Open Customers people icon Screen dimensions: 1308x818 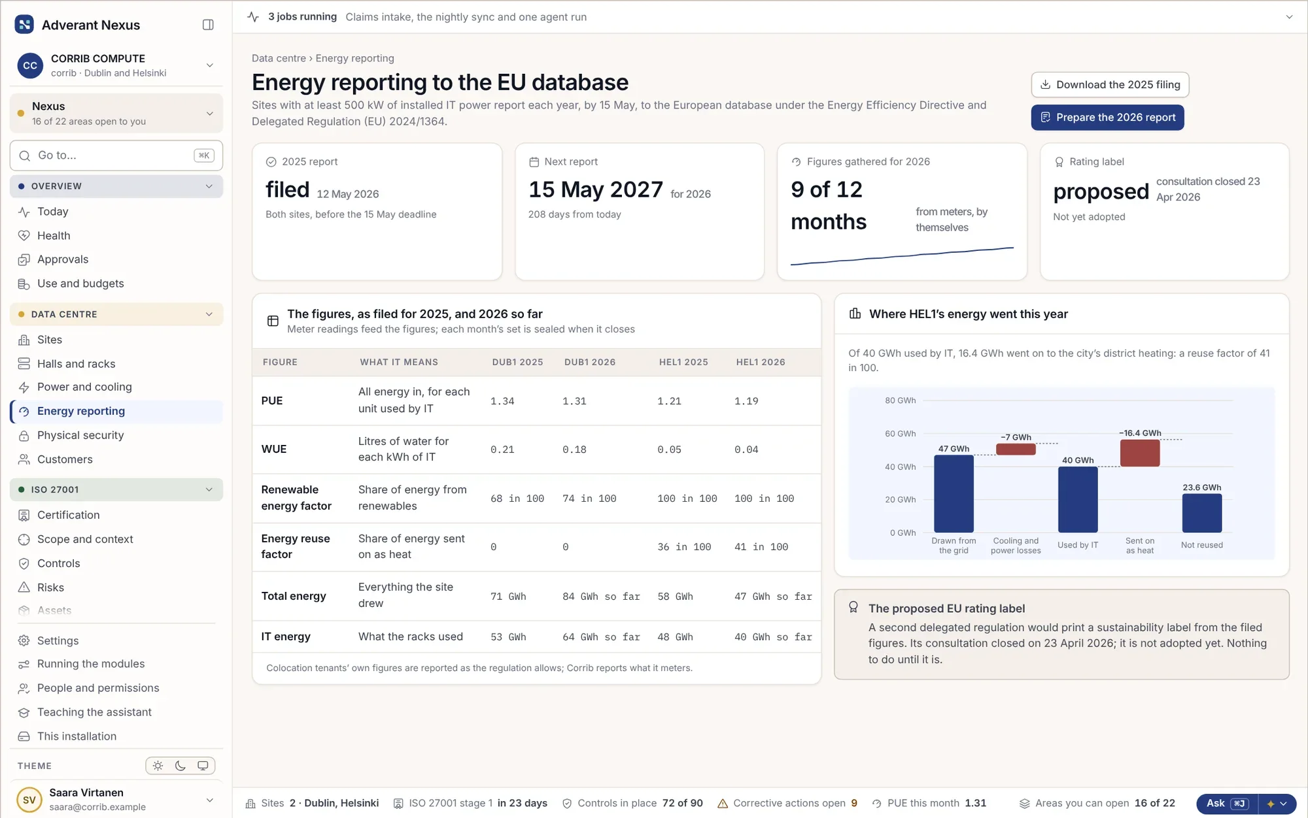pos(24,459)
